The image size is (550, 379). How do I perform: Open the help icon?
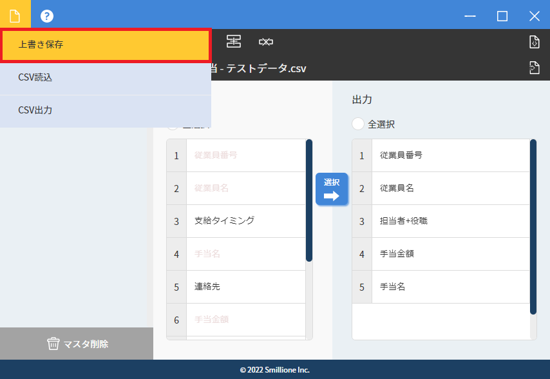click(x=46, y=15)
